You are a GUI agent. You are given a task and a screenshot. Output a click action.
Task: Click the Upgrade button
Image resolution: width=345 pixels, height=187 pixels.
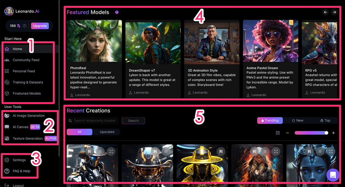(40, 26)
